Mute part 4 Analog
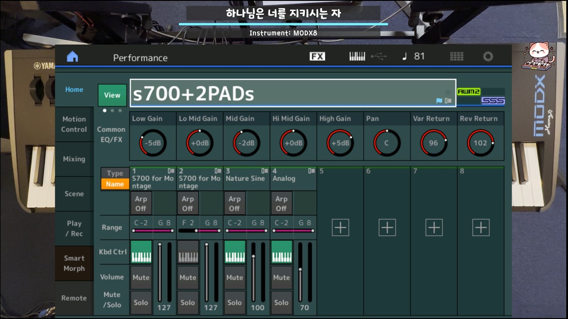The height and width of the screenshot is (319, 568). (281, 277)
